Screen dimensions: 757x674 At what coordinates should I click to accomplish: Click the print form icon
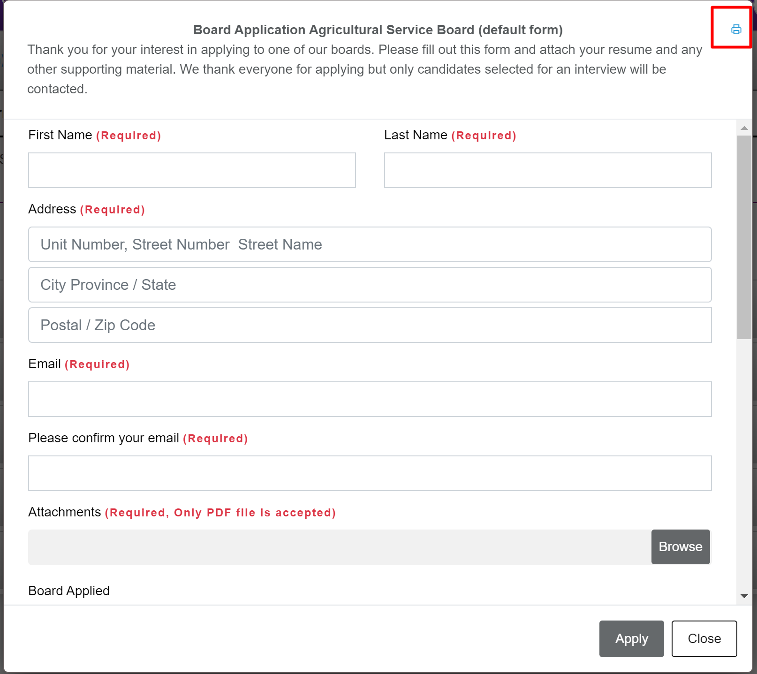coord(736,30)
